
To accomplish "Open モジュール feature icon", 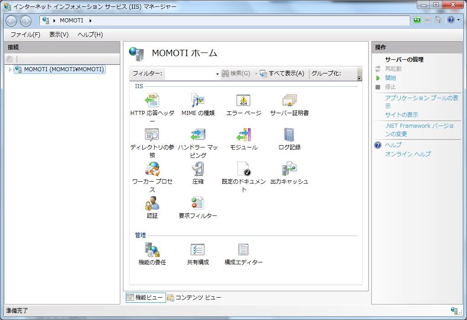I will click(x=243, y=135).
